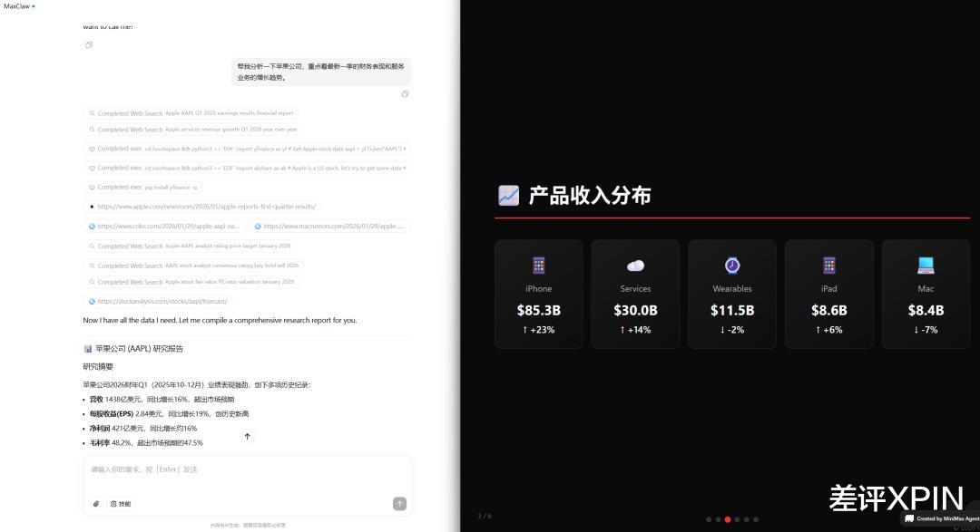Click the iPhone card's phone icon

coord(539,266)
